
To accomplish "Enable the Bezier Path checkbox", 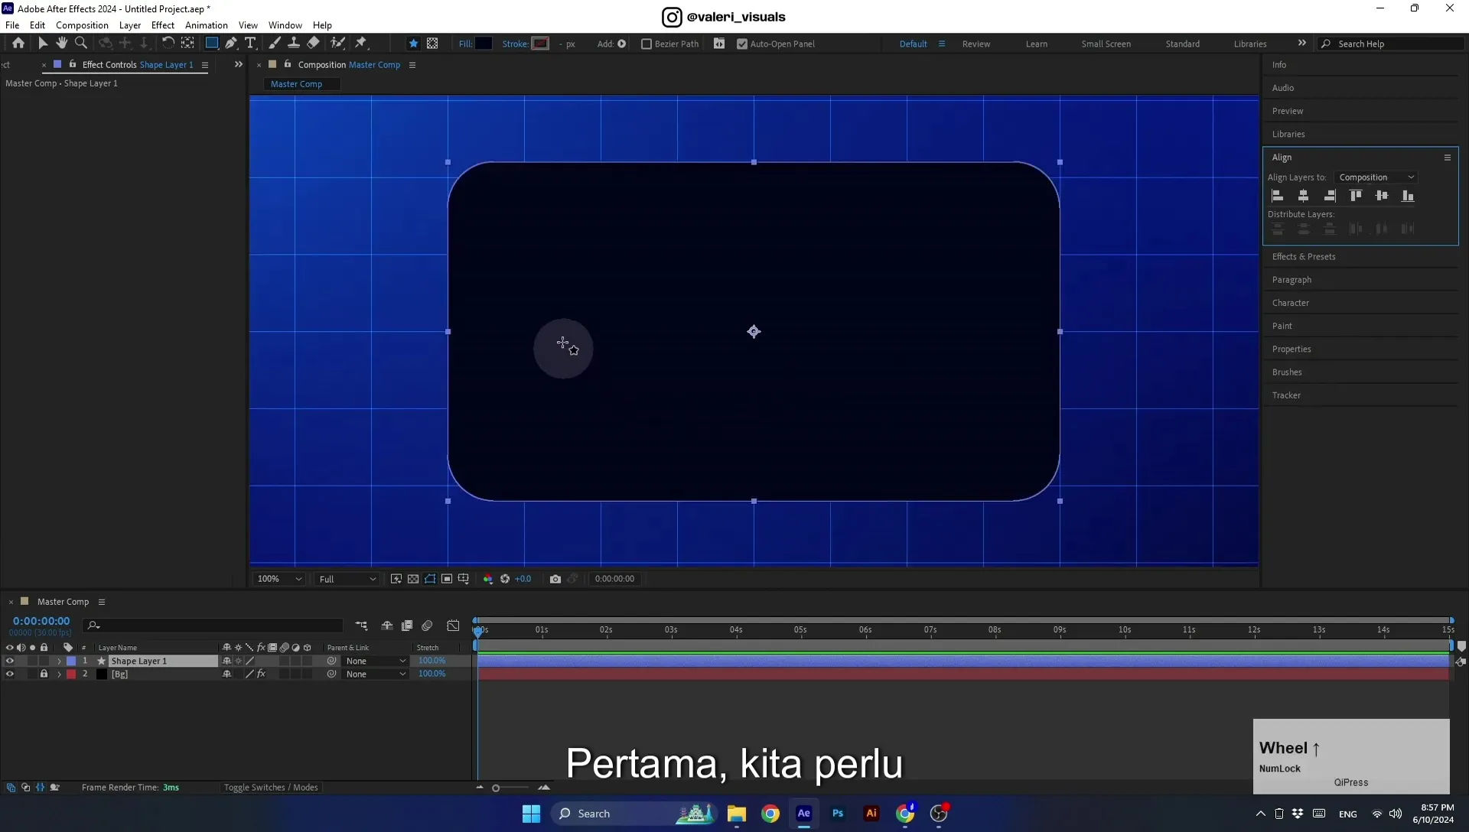I will [647, 44].
